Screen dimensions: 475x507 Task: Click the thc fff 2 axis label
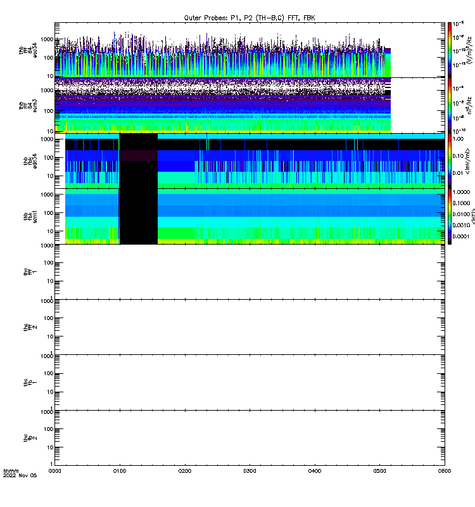pos(30,327)
